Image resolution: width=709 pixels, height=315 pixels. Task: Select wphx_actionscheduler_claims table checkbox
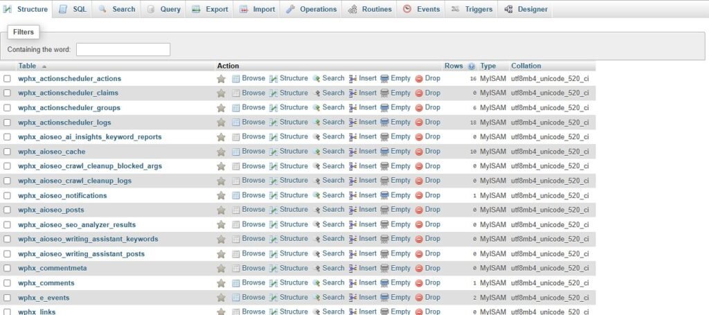7,93
